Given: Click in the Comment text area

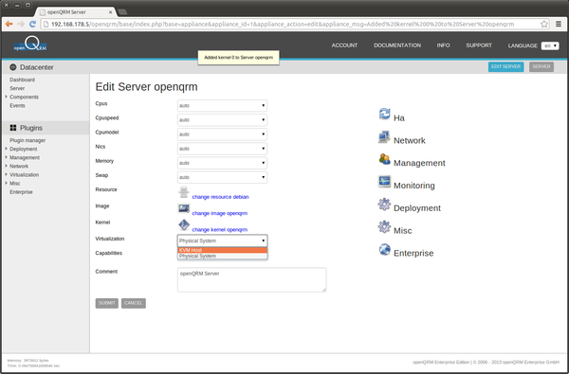Looking at the screenshot, I should pos(252,279).
